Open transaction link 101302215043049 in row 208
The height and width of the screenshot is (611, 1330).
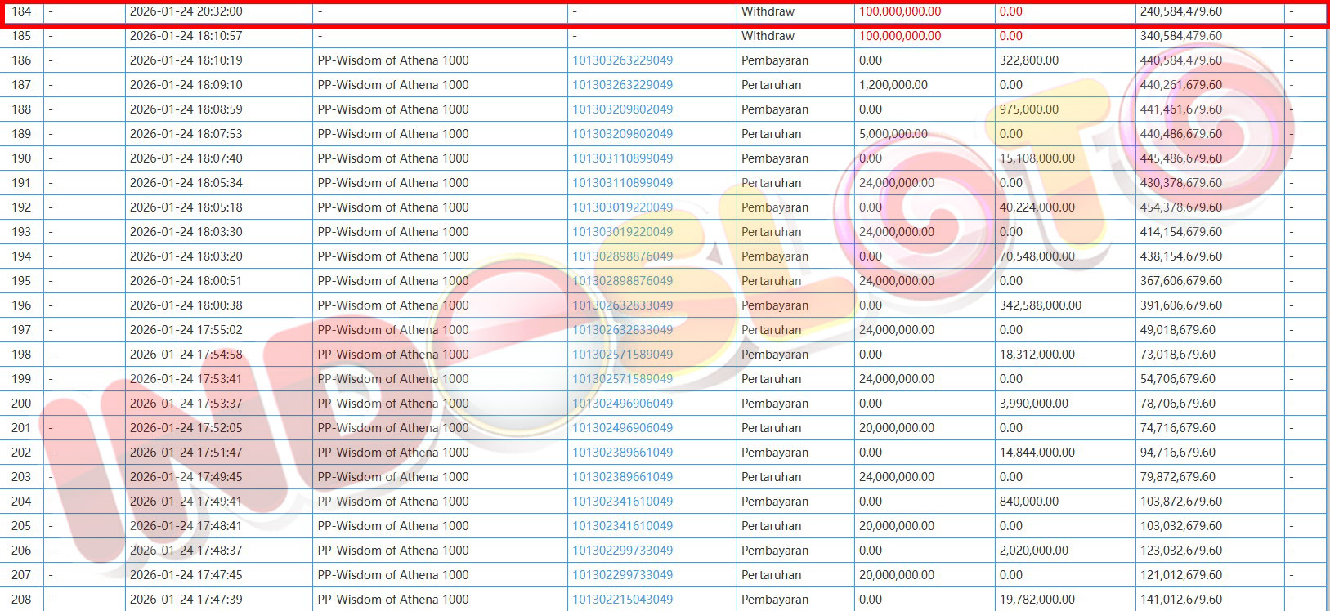coord(622,600)
